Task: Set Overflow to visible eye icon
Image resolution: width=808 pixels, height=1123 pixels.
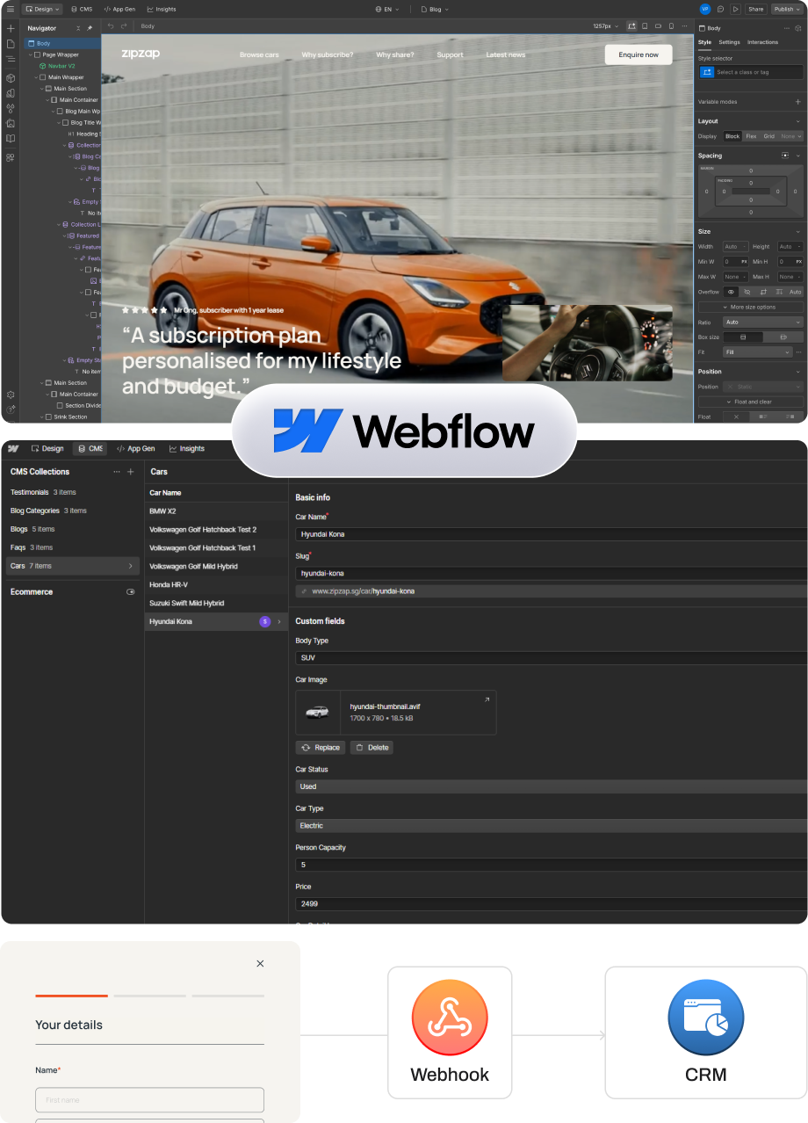Action: [x=731, y=292]
